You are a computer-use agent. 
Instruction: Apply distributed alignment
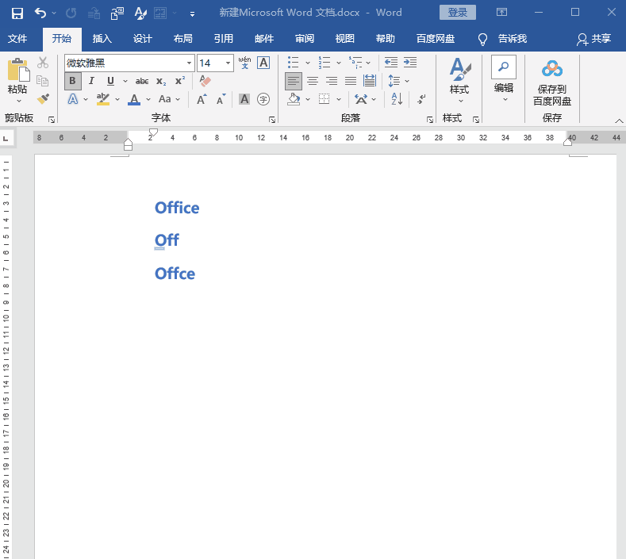(370, 81)
